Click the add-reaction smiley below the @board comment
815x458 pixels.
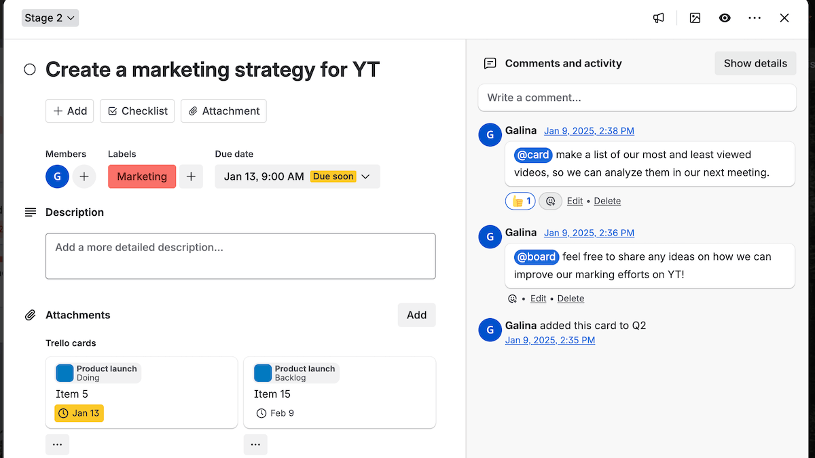512,298
